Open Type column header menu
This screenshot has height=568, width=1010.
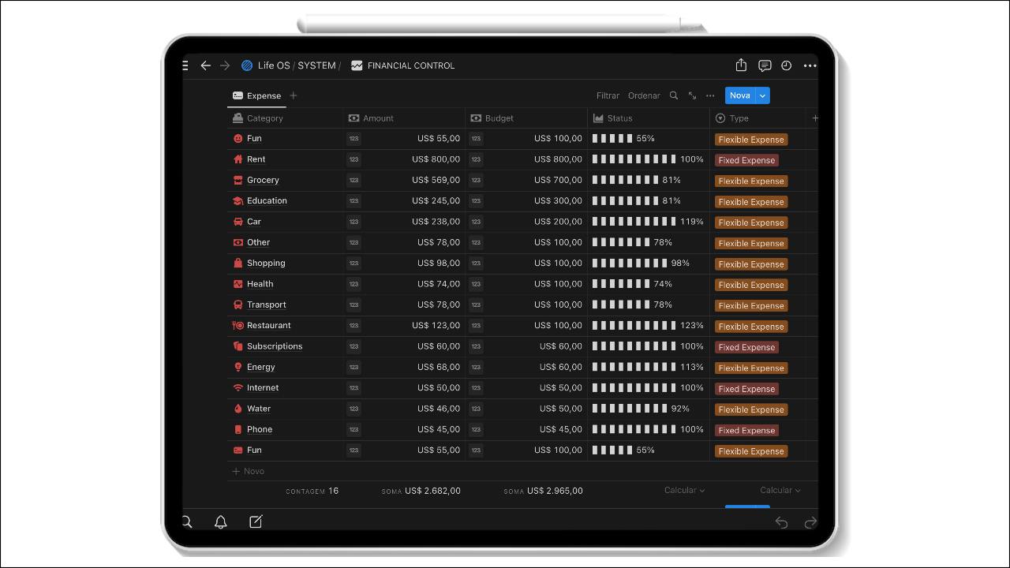point(757,118)
